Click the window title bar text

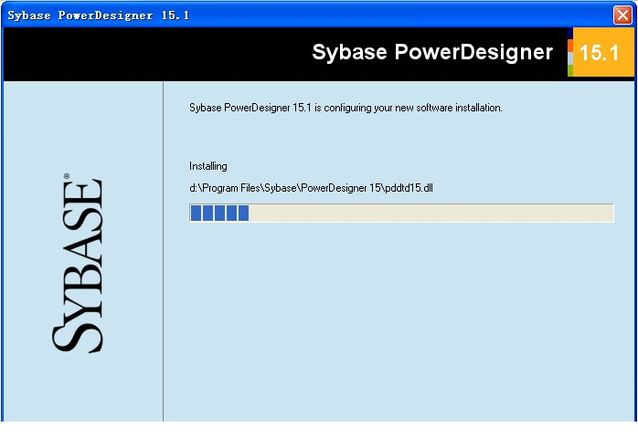(99, 16)
